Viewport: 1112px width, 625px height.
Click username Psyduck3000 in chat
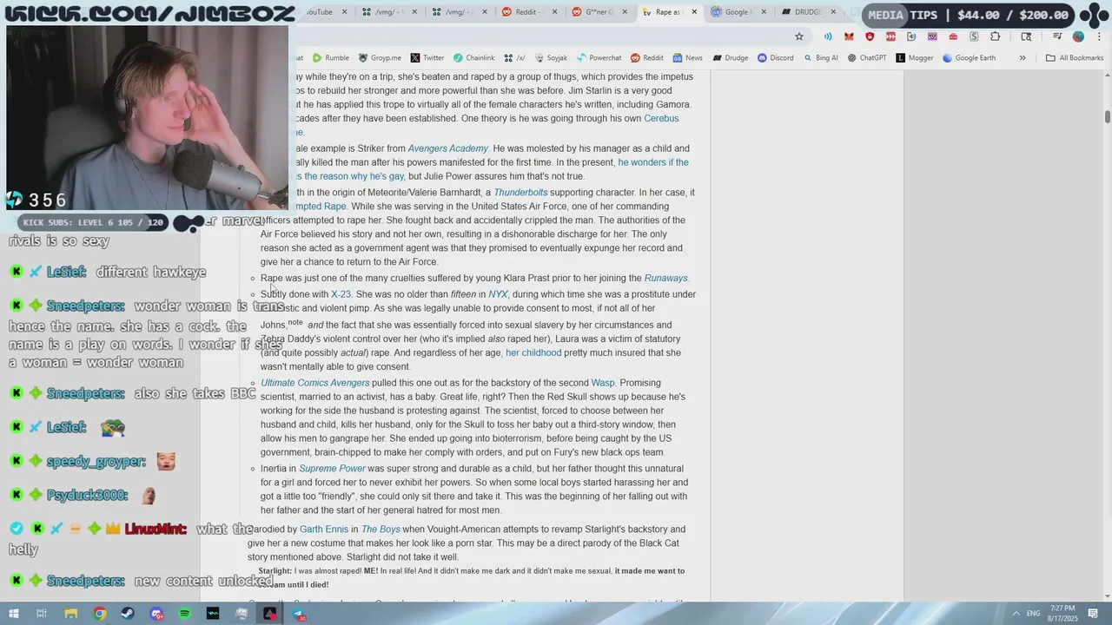click(87, 496)
